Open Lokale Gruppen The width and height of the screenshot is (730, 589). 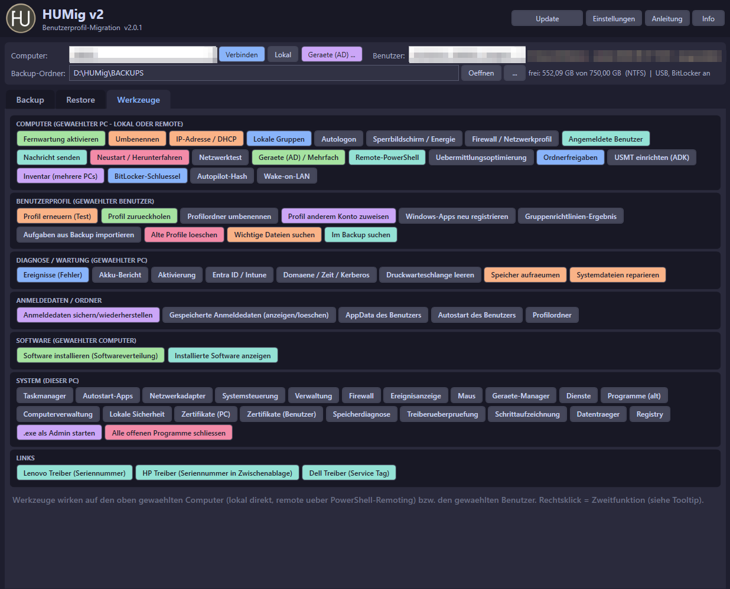pyautogui.click(x=279, y=139)
